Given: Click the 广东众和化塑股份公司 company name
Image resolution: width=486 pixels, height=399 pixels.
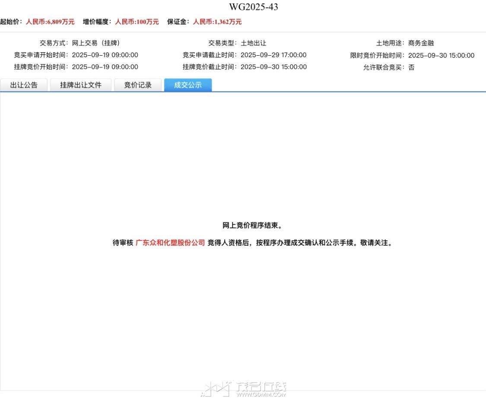Looking at the screenshot, I should point(170,243).
